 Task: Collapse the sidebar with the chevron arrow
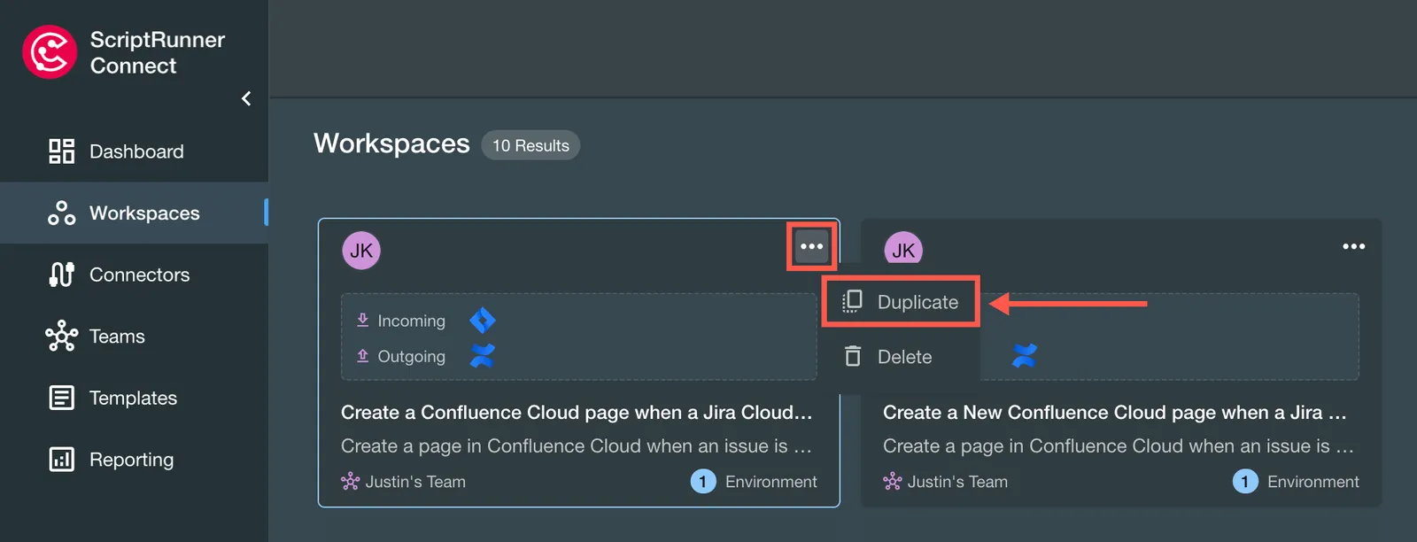click(246, 98)
